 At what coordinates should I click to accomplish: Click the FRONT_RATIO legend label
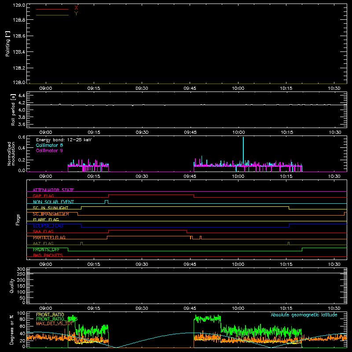point(50,315)
